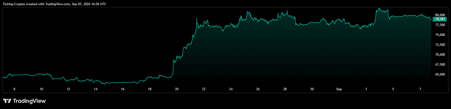
Task: Click the TradingView logo
Action: [x=24, y=101]
